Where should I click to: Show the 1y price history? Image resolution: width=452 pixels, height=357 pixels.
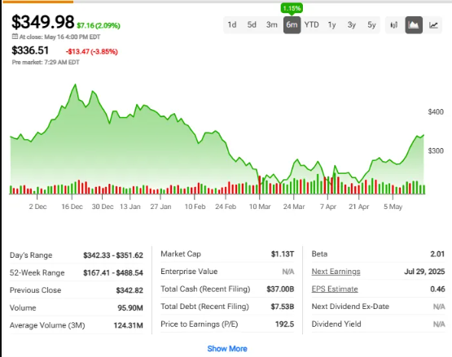tap(331, 25)
